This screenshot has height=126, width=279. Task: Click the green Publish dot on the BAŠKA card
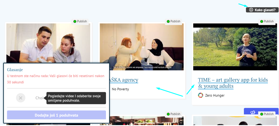click(168, 22)
